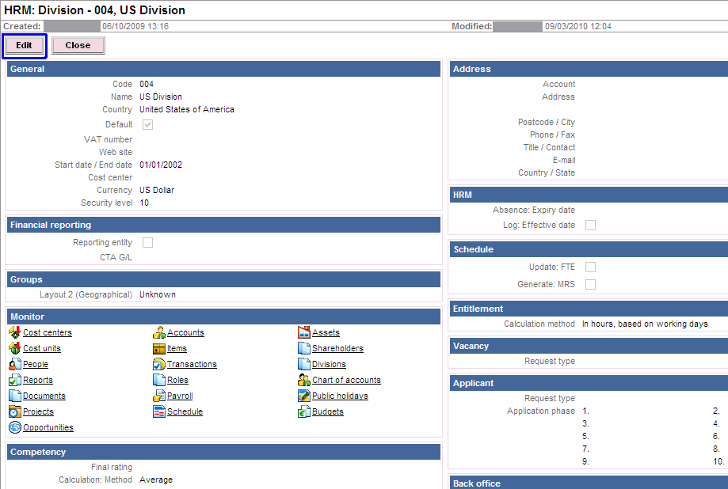Select the Opportunities icon
Screen dimensions: 728x489
(14, 427)
